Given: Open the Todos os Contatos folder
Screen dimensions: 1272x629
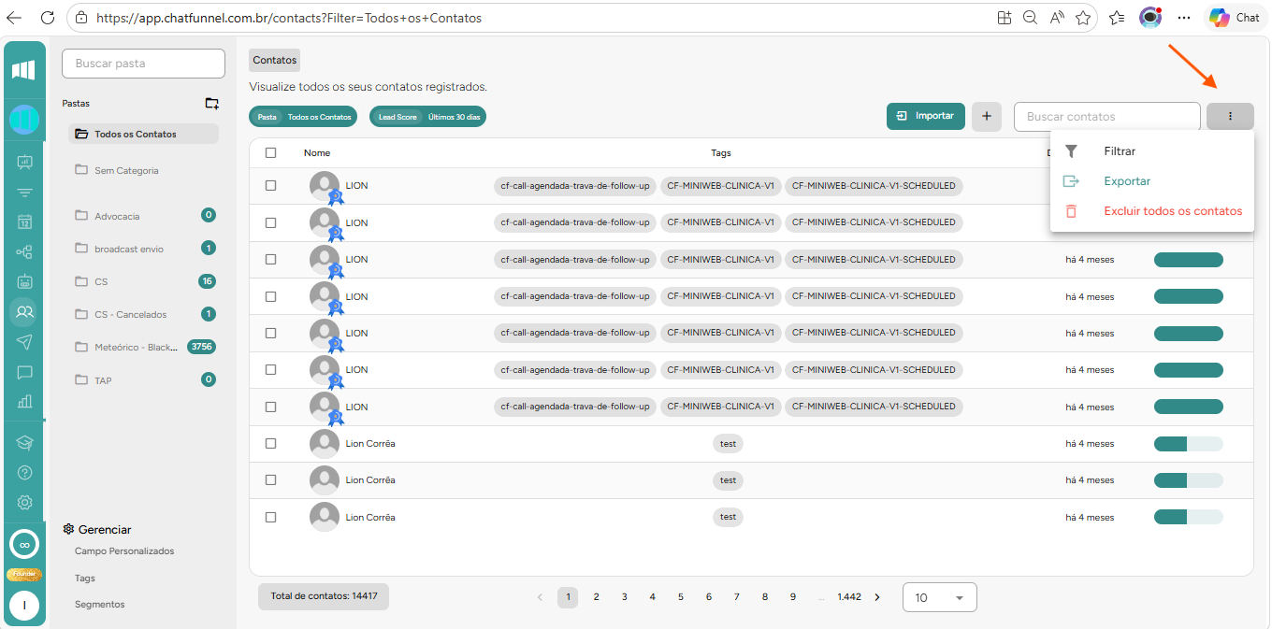Looking at the screenshot, I should tap(143, 134).
